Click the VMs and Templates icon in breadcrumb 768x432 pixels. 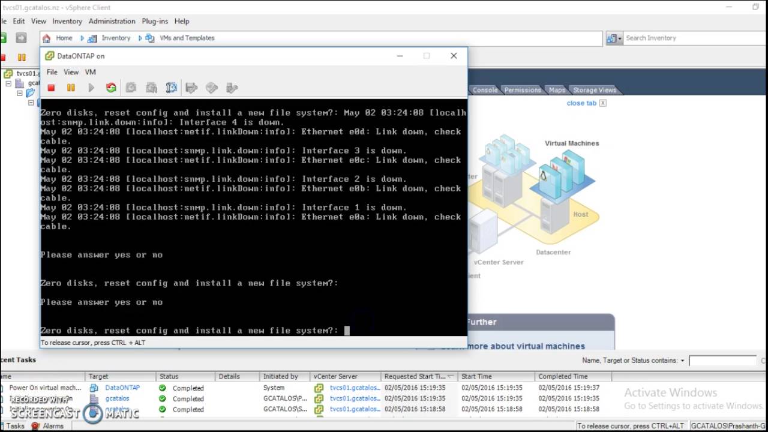click(x=149, y=38)
